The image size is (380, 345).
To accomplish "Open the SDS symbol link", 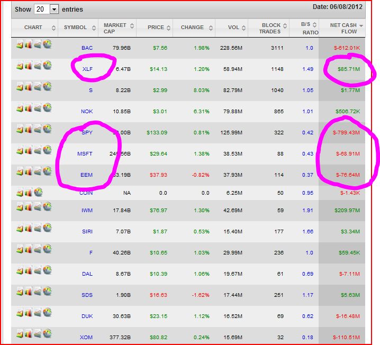I will click(x=87, y=295).
